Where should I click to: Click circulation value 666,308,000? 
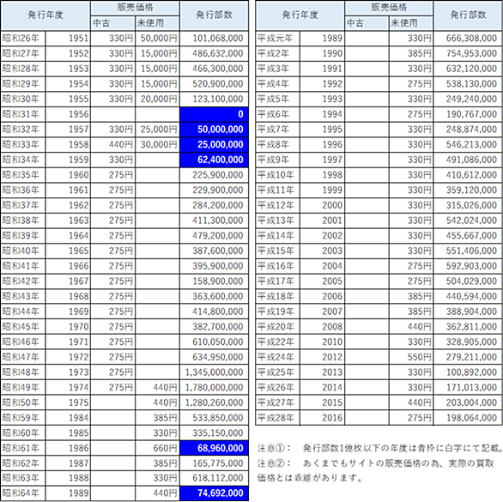click(x=468, y=39)
